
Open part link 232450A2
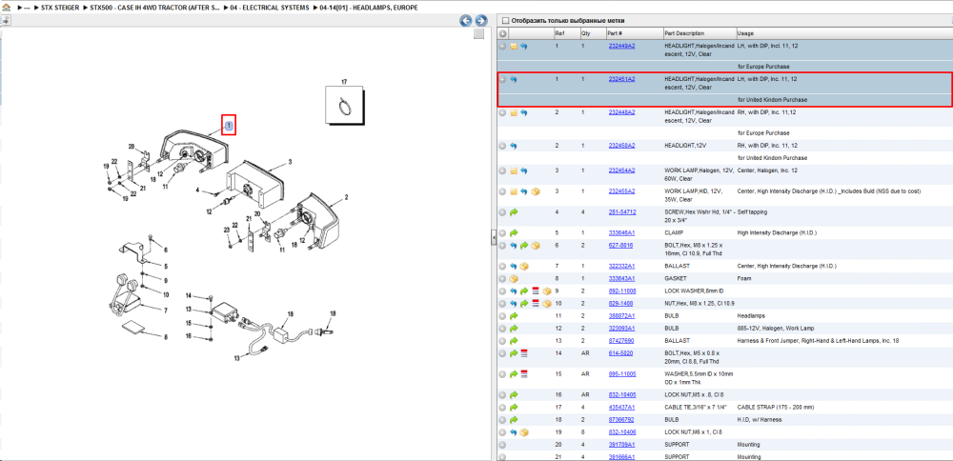click(x=621, y=146)
